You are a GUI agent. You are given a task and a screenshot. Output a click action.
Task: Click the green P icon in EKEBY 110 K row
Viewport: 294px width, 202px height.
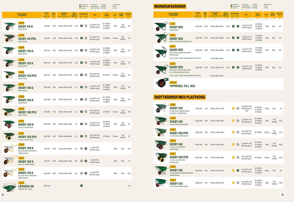click(81, 26)
